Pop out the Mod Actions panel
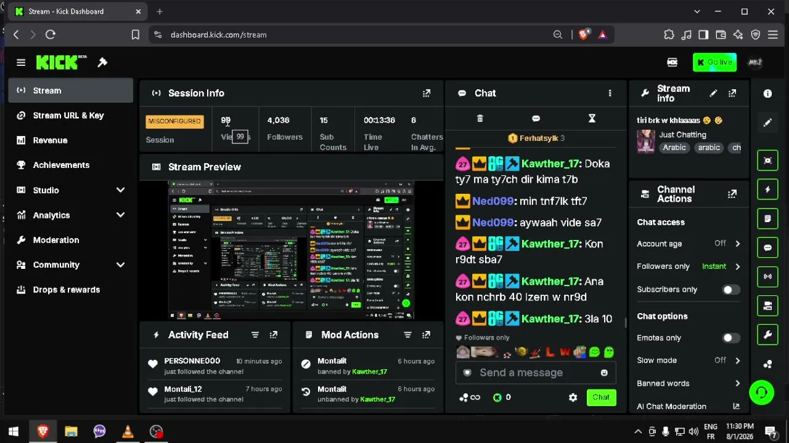This screenshot has width=789, height=443. (427, 335)
